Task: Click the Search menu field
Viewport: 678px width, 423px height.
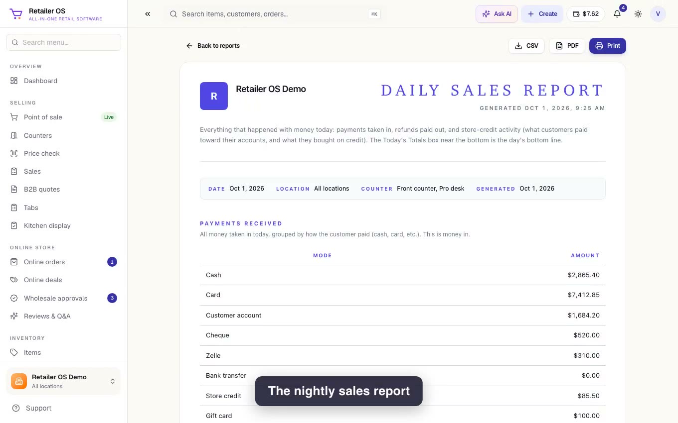Action: (x=63, y=42)
